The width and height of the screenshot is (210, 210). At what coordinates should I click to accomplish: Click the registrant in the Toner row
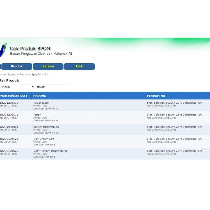[174, 115]
